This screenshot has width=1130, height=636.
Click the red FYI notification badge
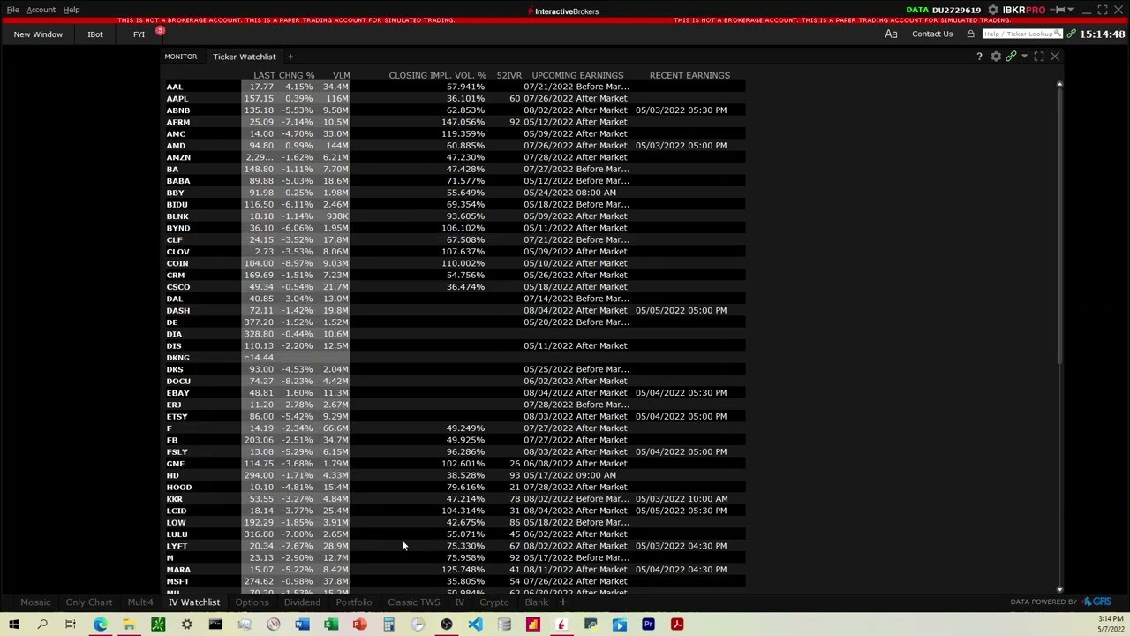tap(160, 31)
